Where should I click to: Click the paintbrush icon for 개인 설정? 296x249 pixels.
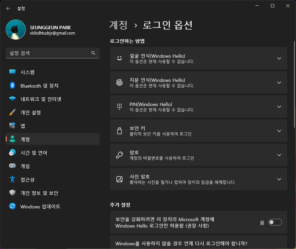pos(12,112)
